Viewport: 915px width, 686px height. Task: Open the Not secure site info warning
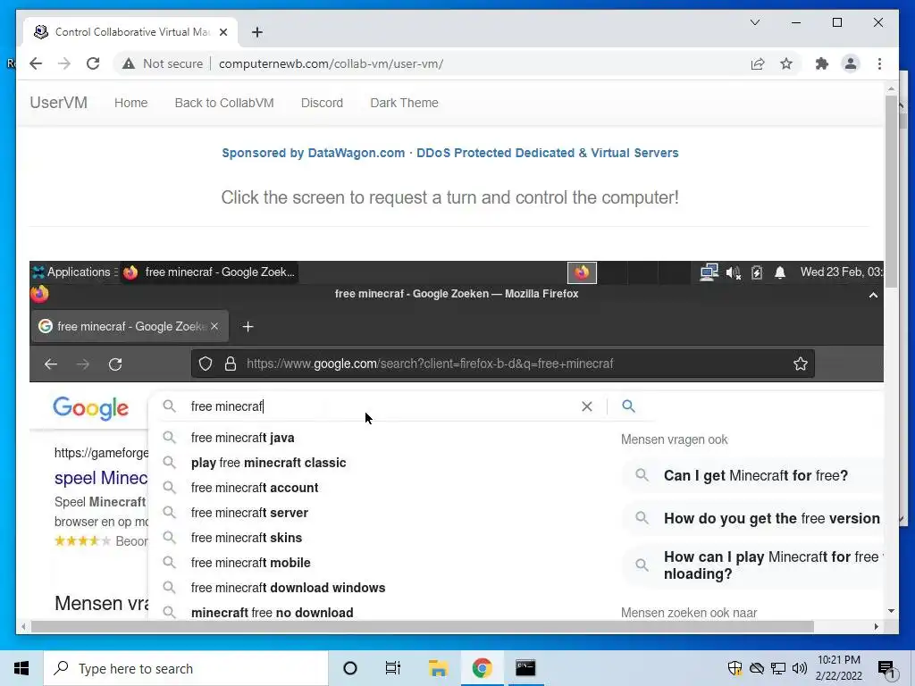[163, 63]
